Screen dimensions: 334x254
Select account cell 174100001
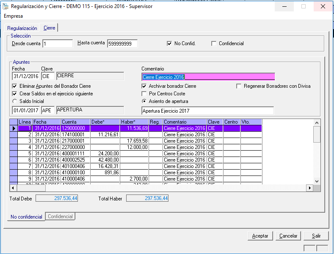click(x=75, y=135)
